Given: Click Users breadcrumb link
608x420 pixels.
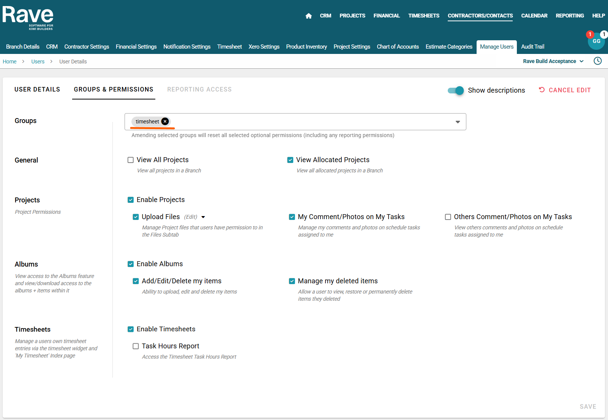Looking at the screenshot, I should click(x=38, y=62).
